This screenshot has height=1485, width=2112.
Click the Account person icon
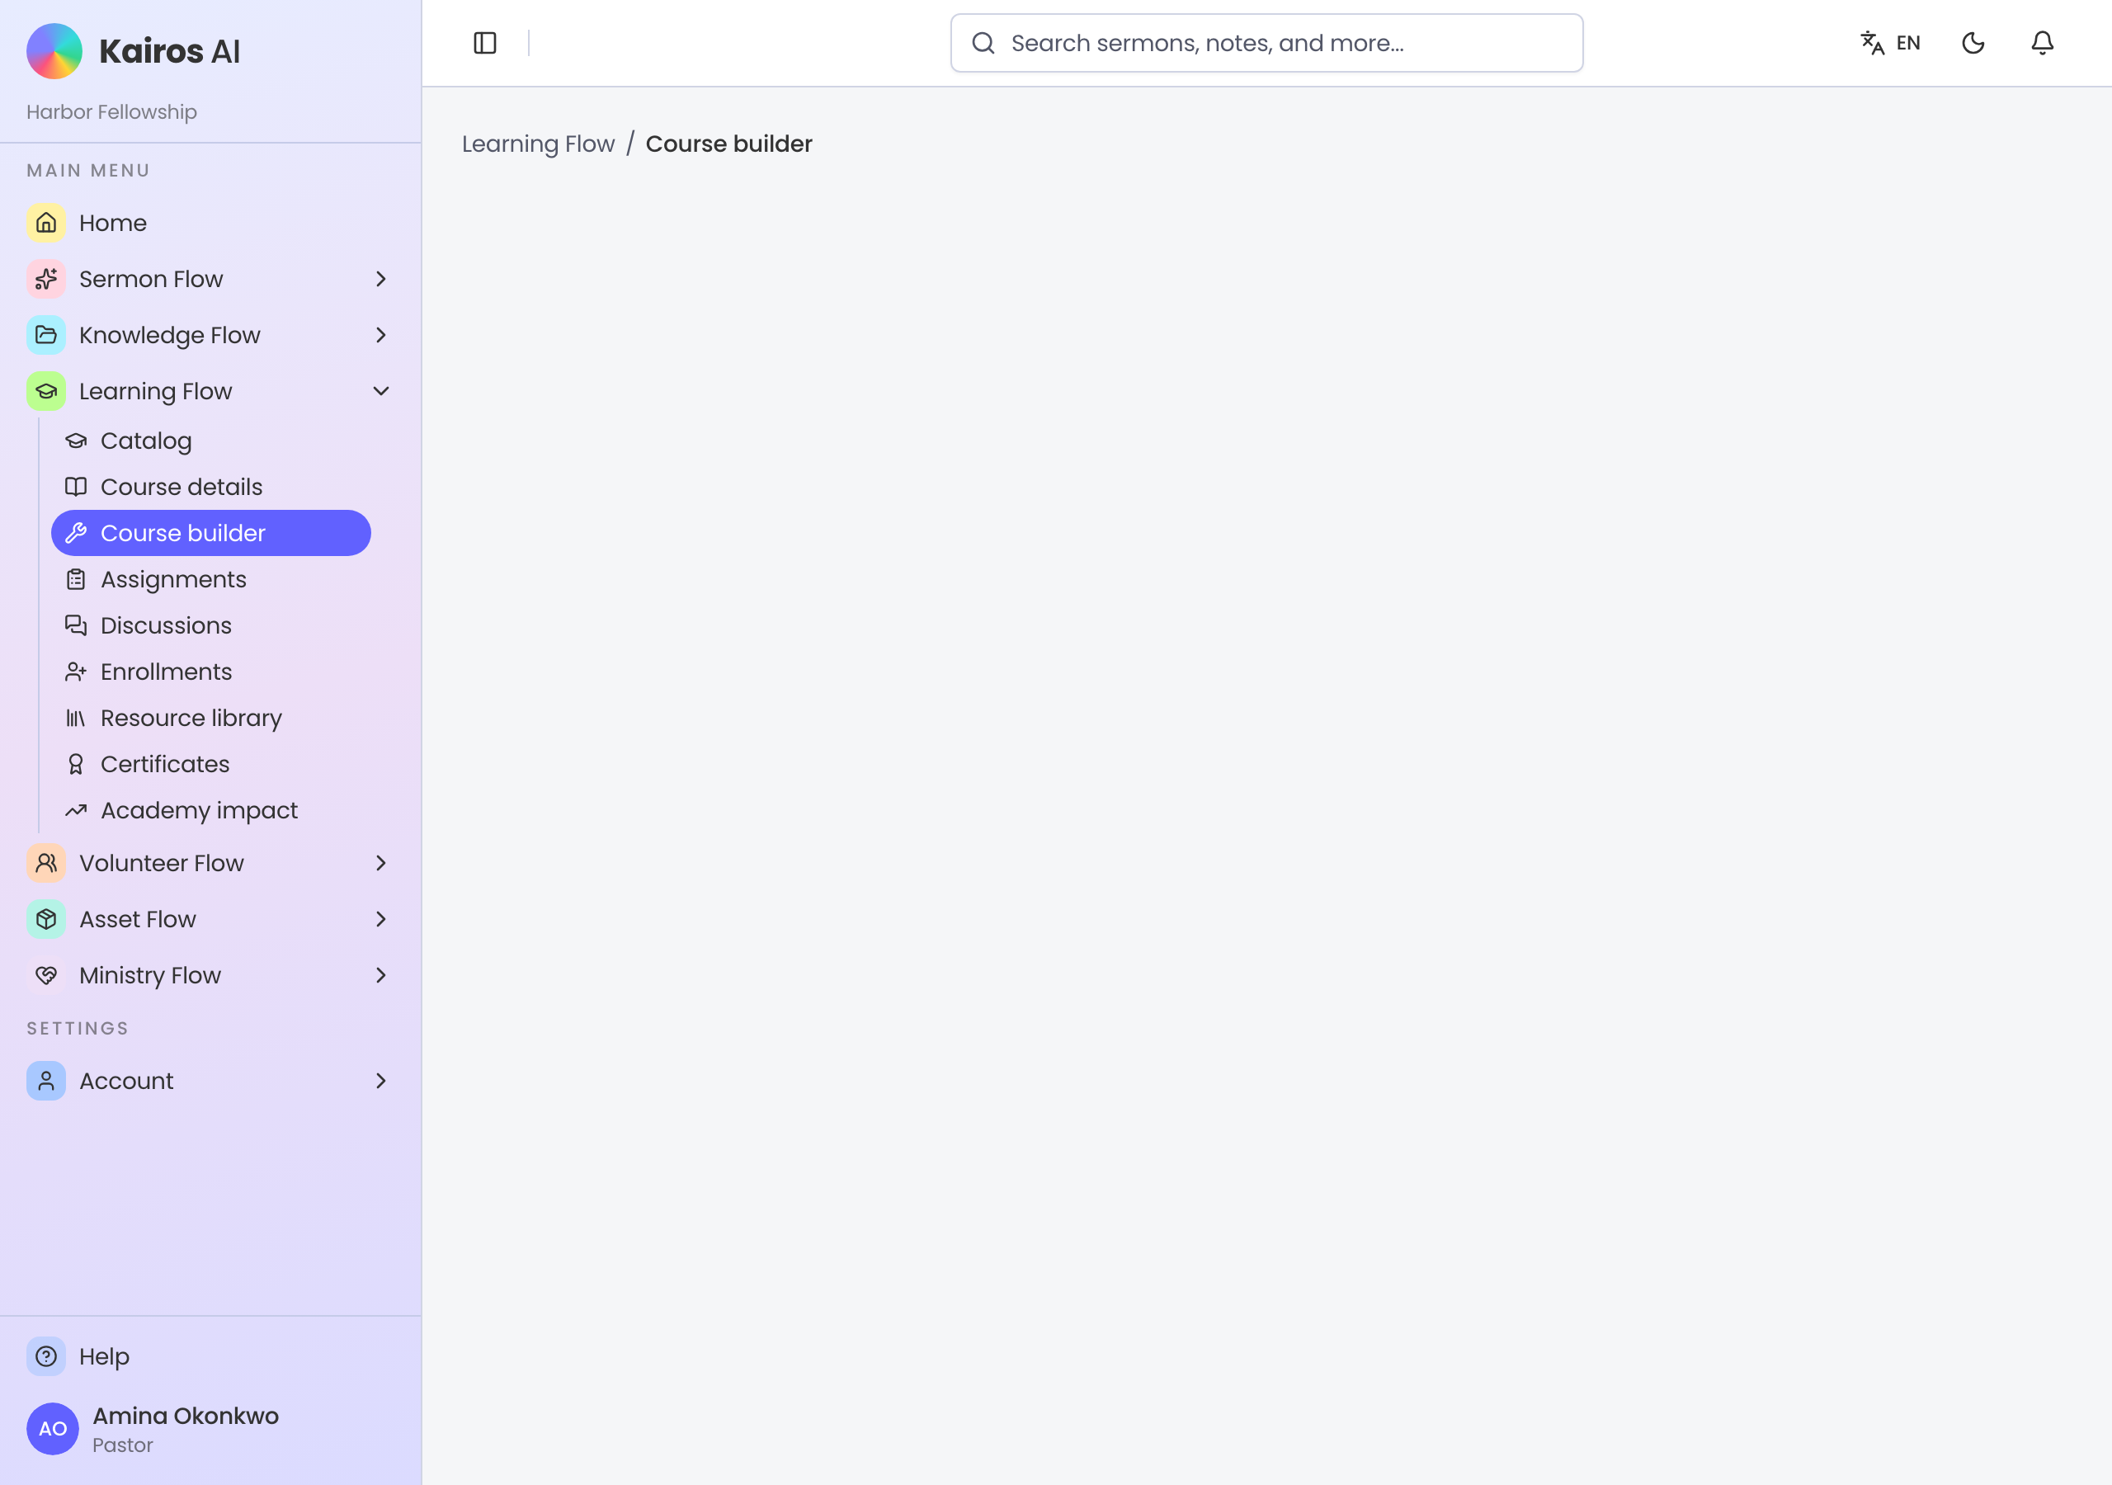[46, 1081]
